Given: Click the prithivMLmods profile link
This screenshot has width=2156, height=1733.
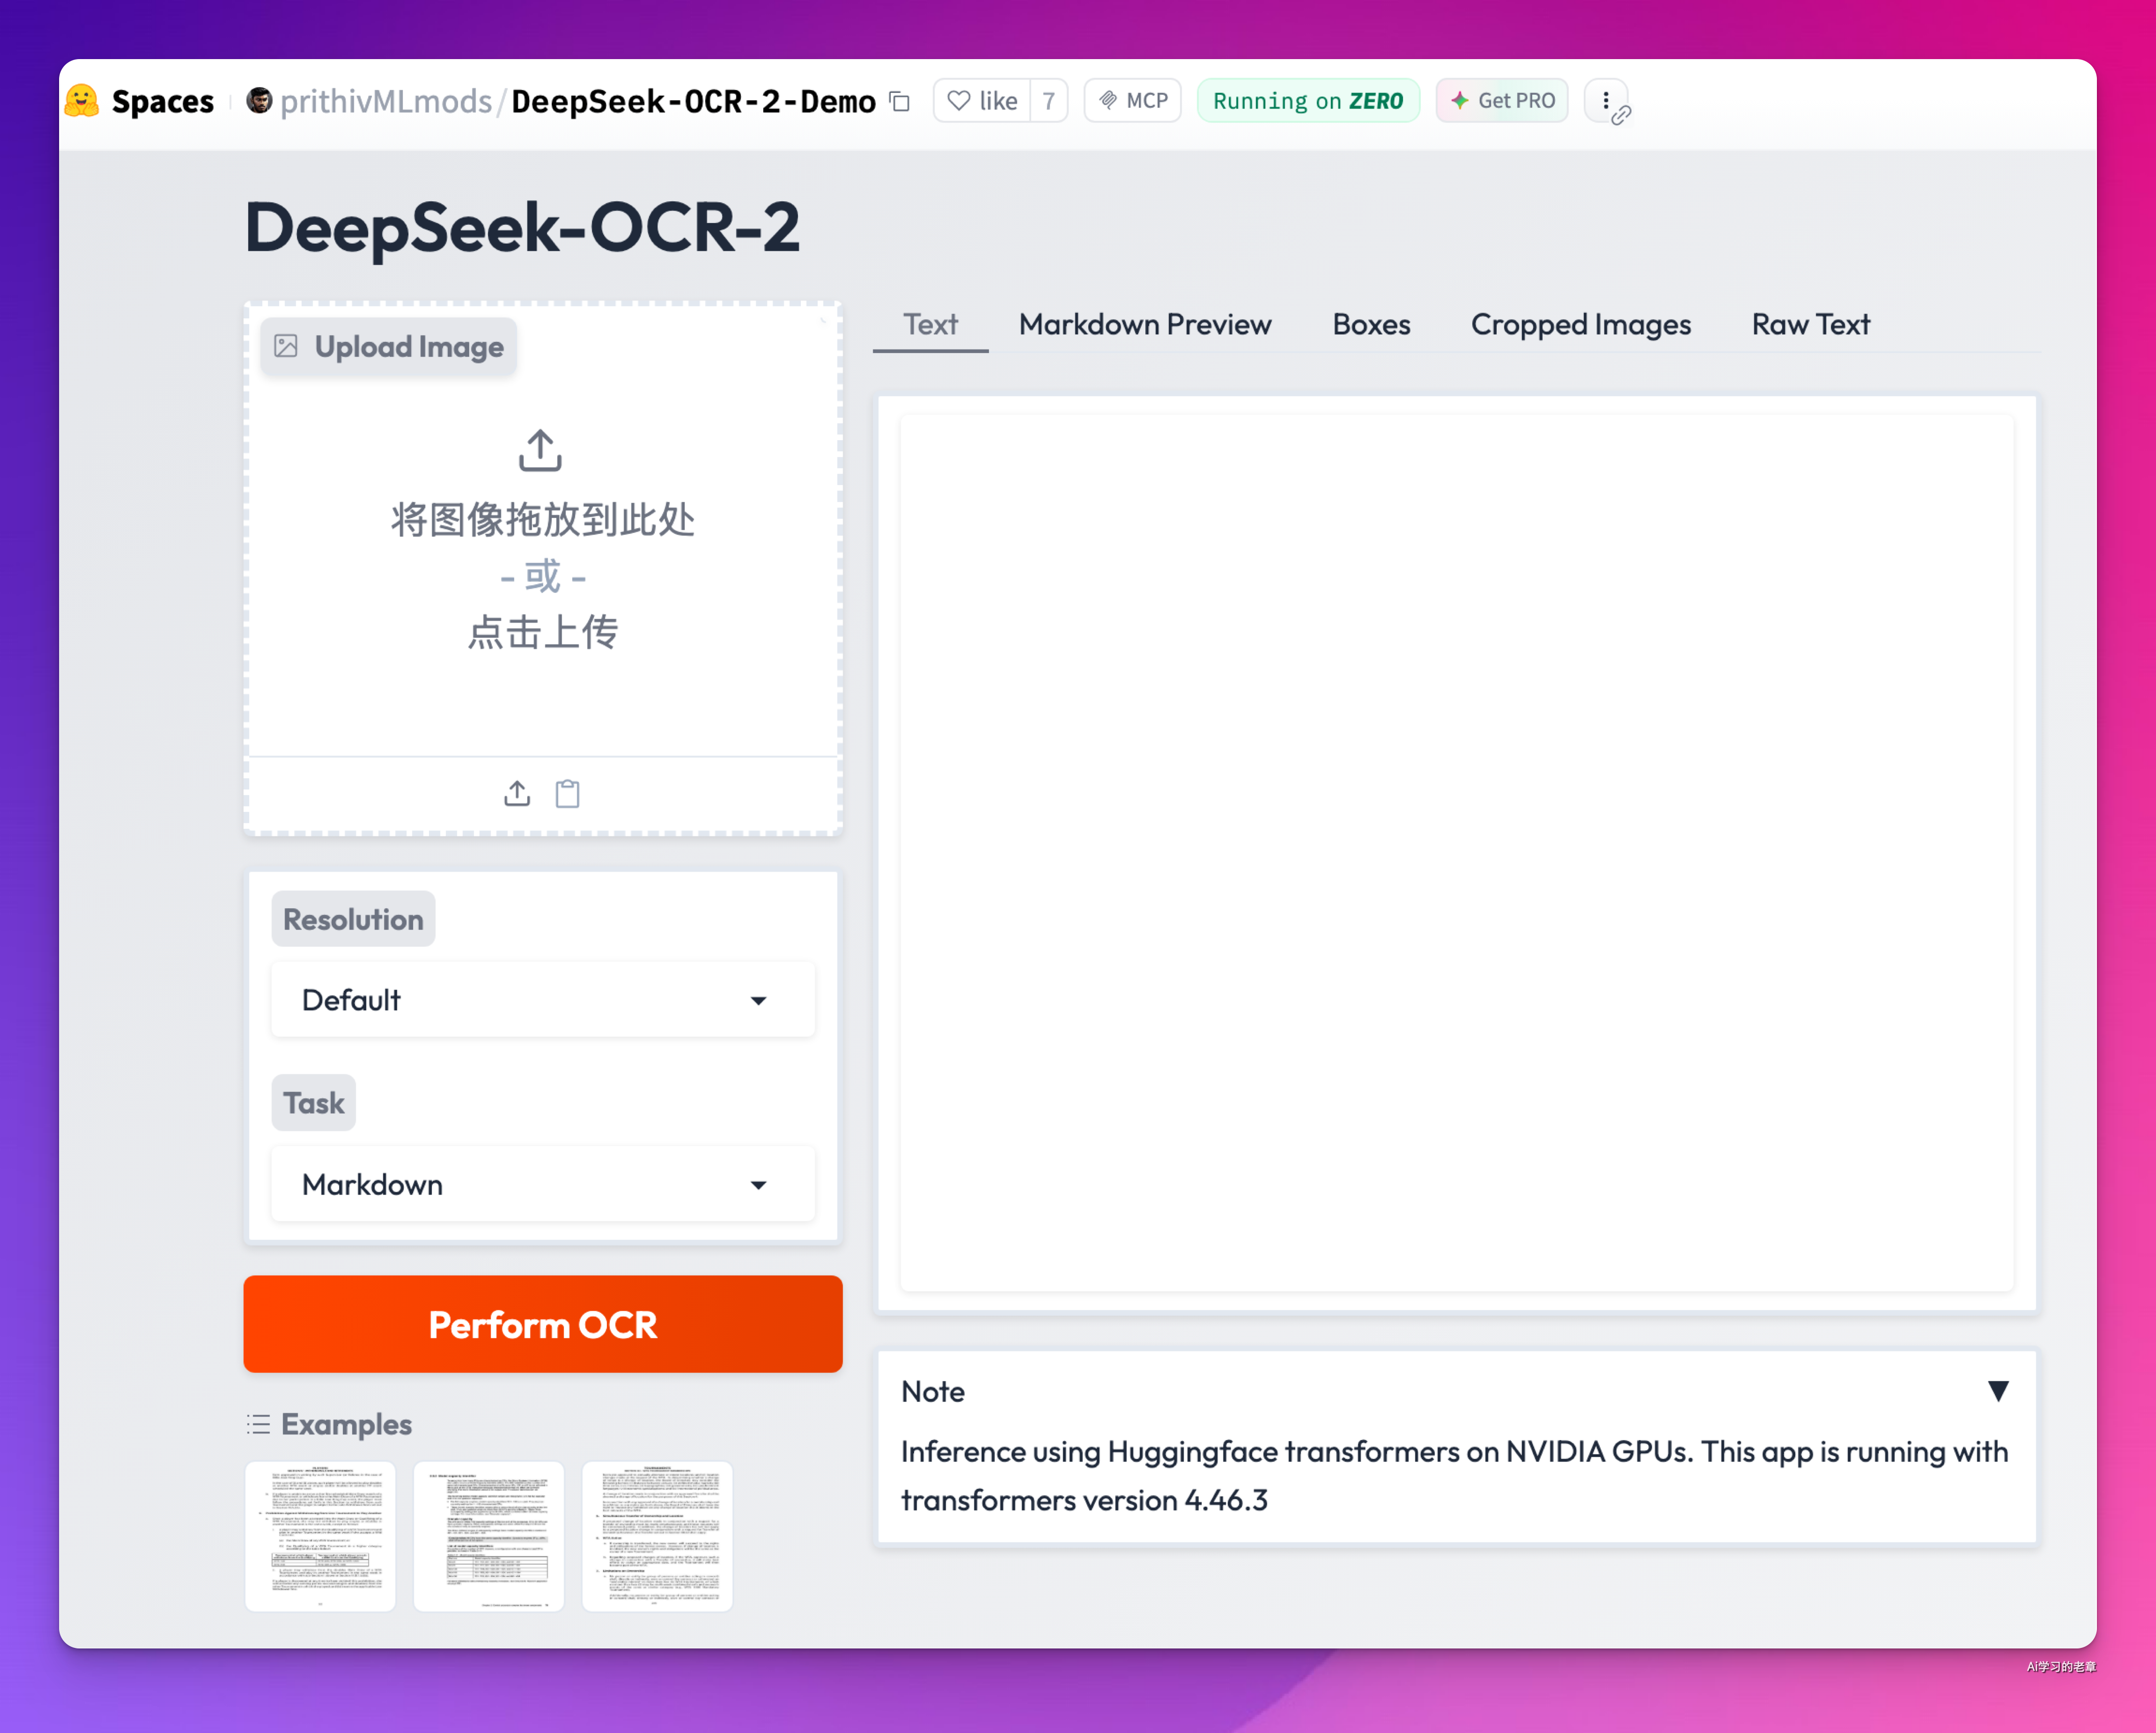Looking at the screenshot, I should pyautogui.click(x=386, y=101).
